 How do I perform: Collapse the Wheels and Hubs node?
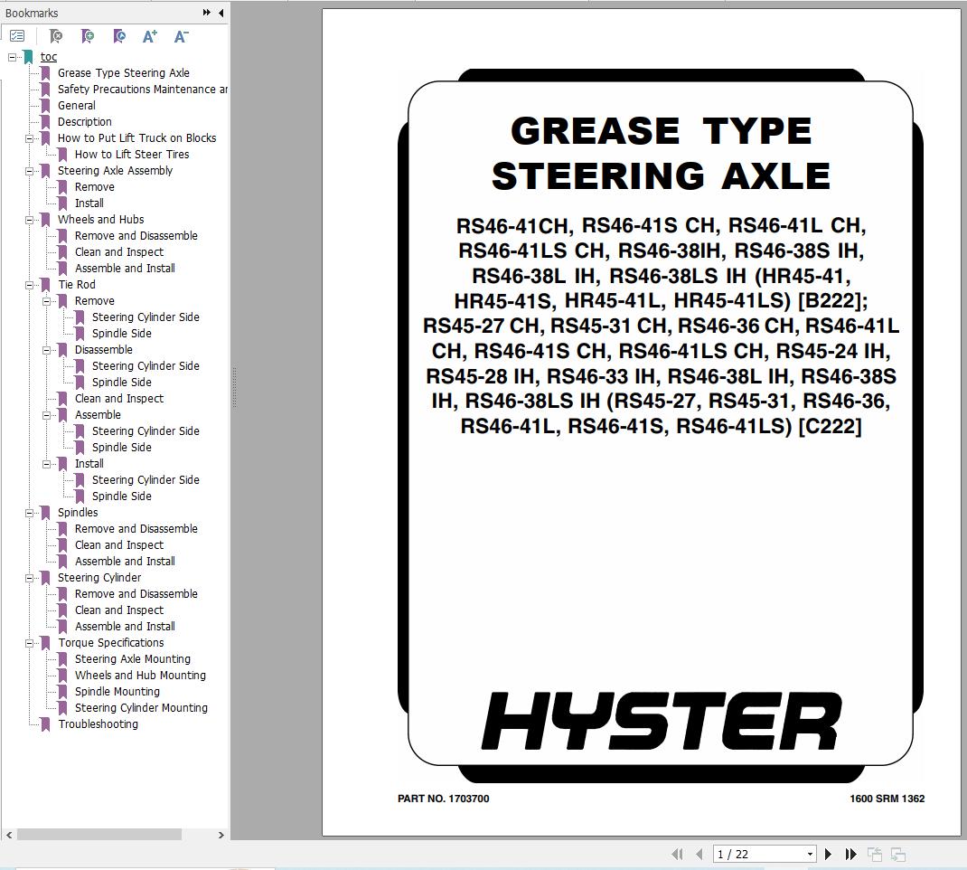point(29,220)
